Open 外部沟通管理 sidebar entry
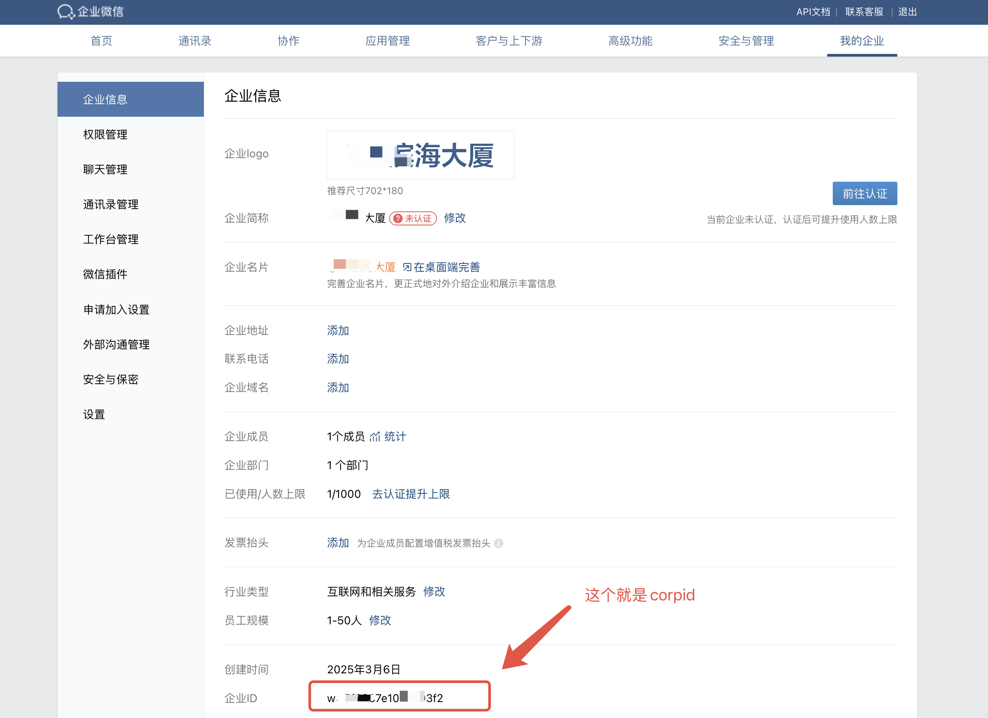The height and width of the screenshot is (718, 988). pyautogui.click(x=116, y=344)
